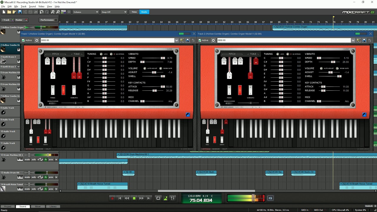Rewind to the project start
This screenshot has height=212, width=377.
pyautogui.click(x=120, y=198)
